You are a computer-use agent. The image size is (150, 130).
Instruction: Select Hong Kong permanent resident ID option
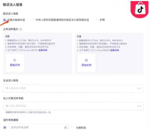pyautogui.click(x=33, y=20)
